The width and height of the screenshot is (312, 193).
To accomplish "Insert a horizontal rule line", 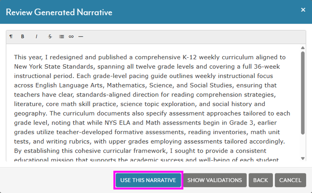I will (81, 36).
